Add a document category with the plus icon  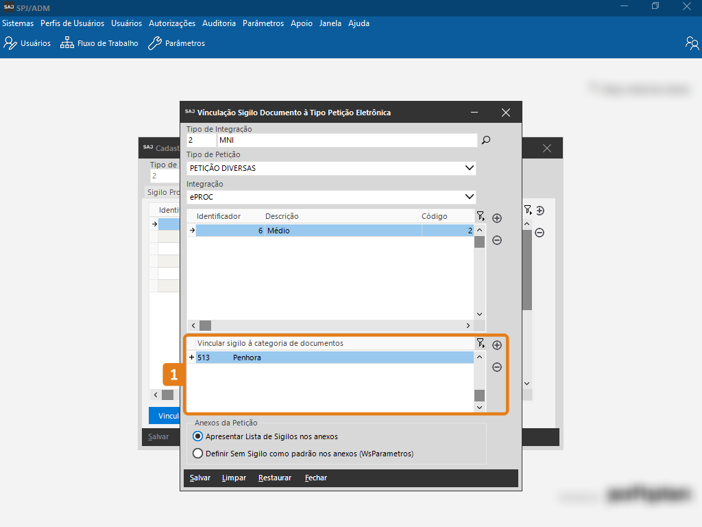pos(497,345)
